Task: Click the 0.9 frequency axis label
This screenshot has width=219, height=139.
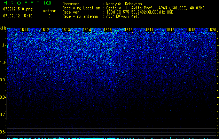Action: pyautogui.click(x=3, y=80)
